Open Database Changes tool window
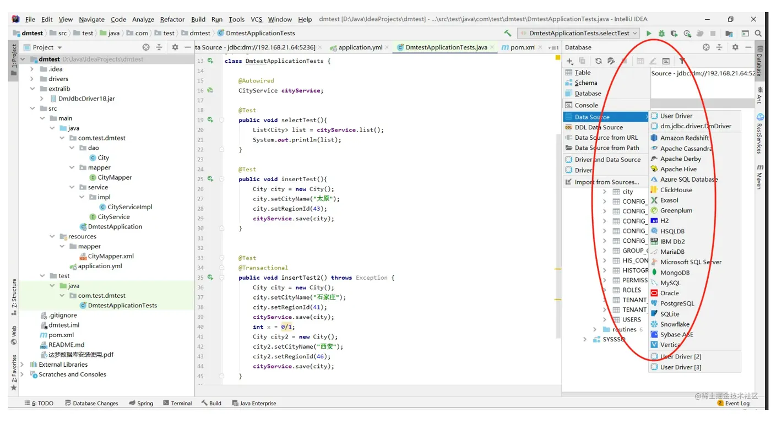771x424 pixels. click(x=91, y=403)
